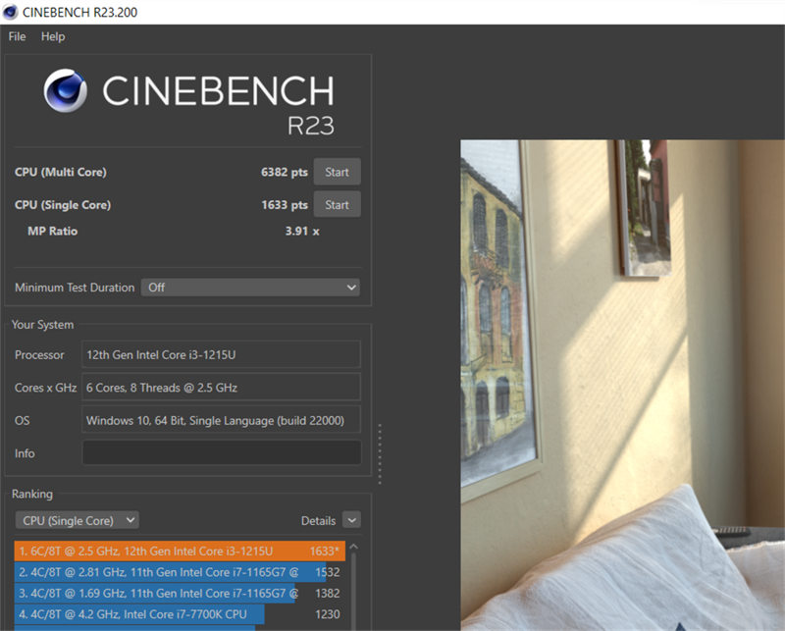Open the Ranking category dropdown showing CPU (Single Core)

[x=77, y=520]
